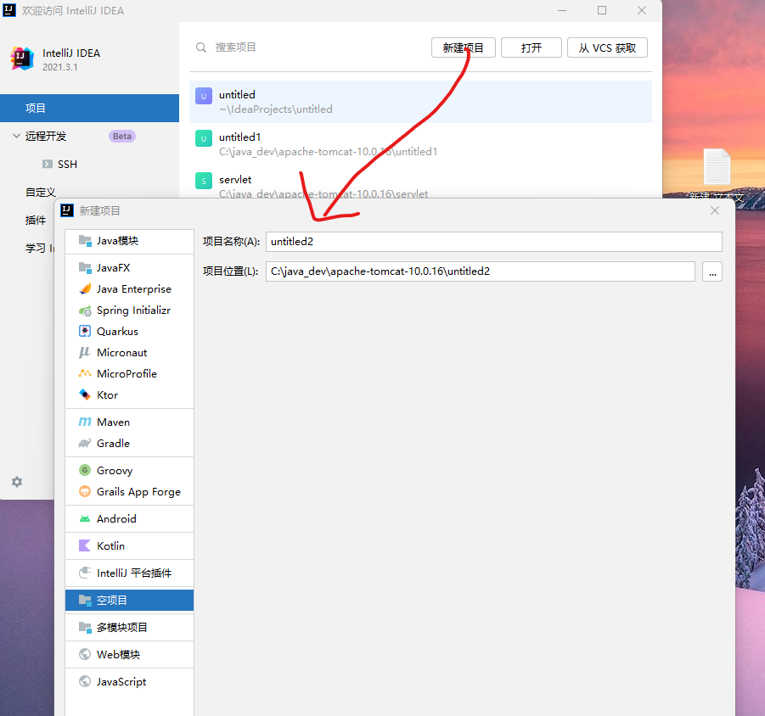Click the Micronaut mu icon
This screenshot has width=765, height=716.
click(x=85, y=352)
